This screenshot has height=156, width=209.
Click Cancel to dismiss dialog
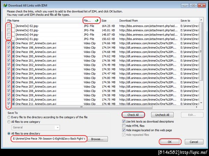click(x=194, y=142)
